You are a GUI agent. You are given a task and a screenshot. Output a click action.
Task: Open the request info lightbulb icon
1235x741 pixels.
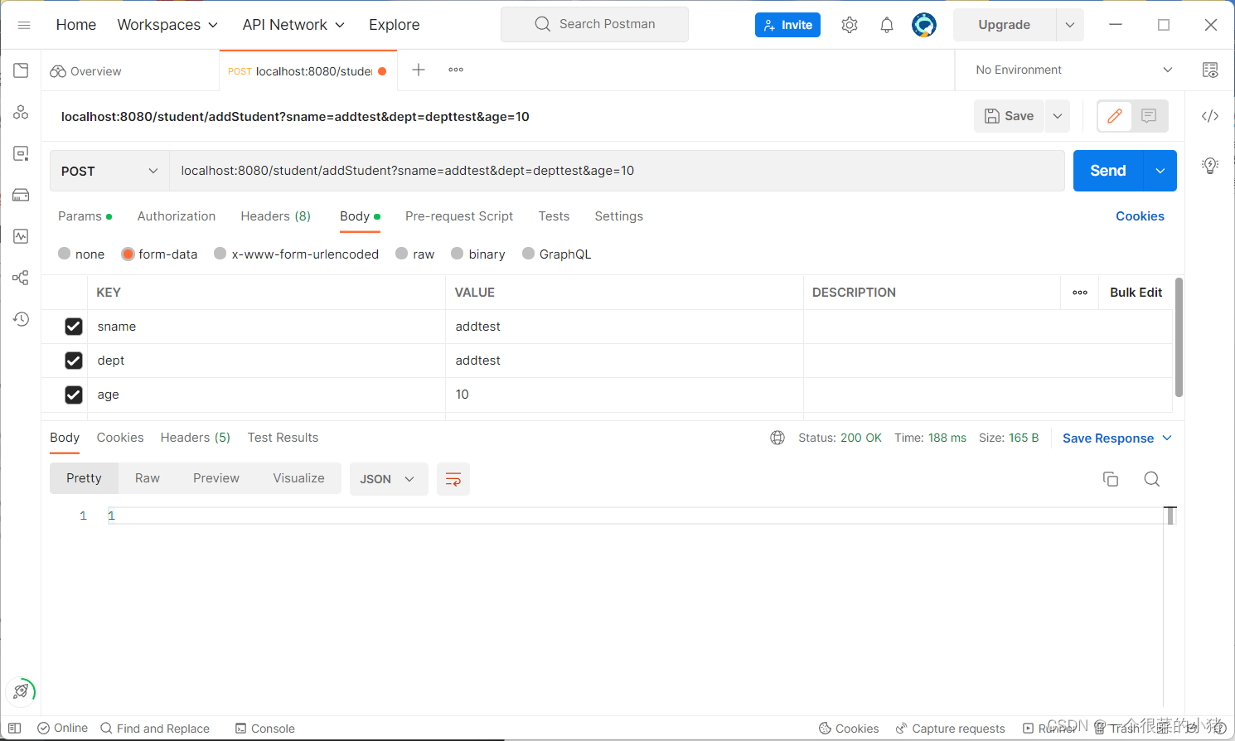tap(1210, 165)
